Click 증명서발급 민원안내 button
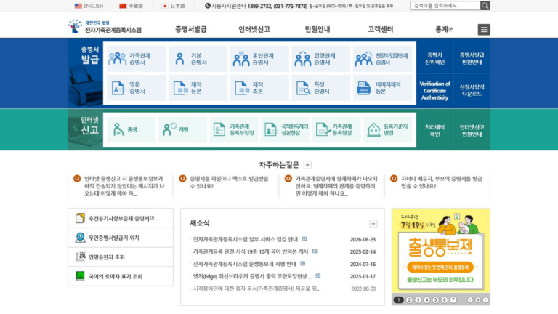Image resolution: width=558 pixels, height=314 pixels. coord(472,58)
